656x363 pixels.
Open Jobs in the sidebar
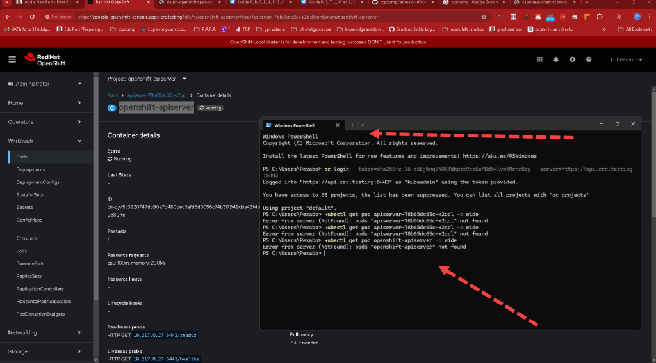coord(22,251)
